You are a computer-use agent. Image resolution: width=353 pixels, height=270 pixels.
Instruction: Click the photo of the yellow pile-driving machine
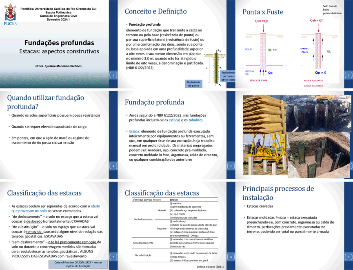pyautogui.click(x=265, y=154)
